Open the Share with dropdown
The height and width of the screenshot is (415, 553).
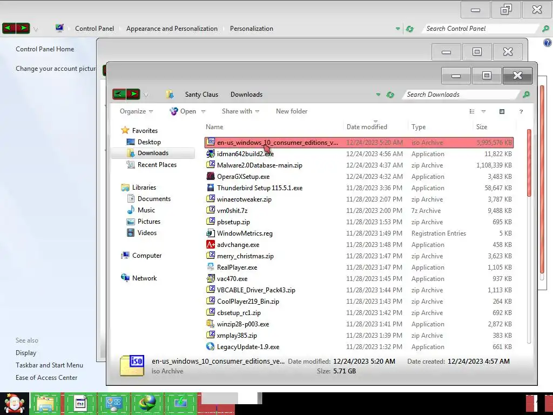(240, 111)
